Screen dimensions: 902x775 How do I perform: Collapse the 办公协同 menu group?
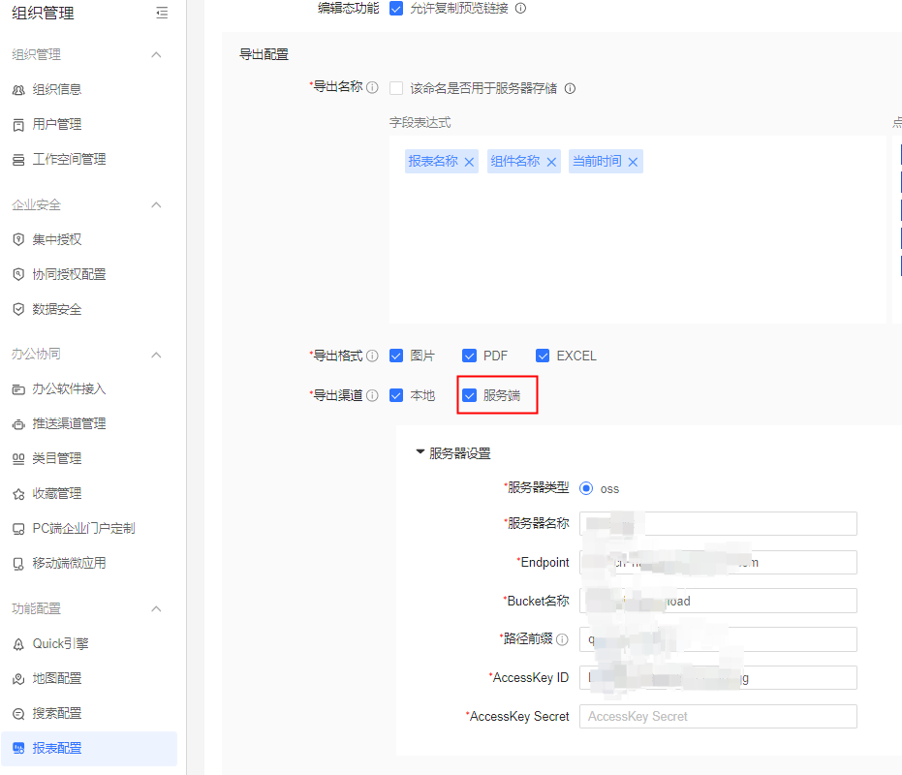(x=156, y=355)
